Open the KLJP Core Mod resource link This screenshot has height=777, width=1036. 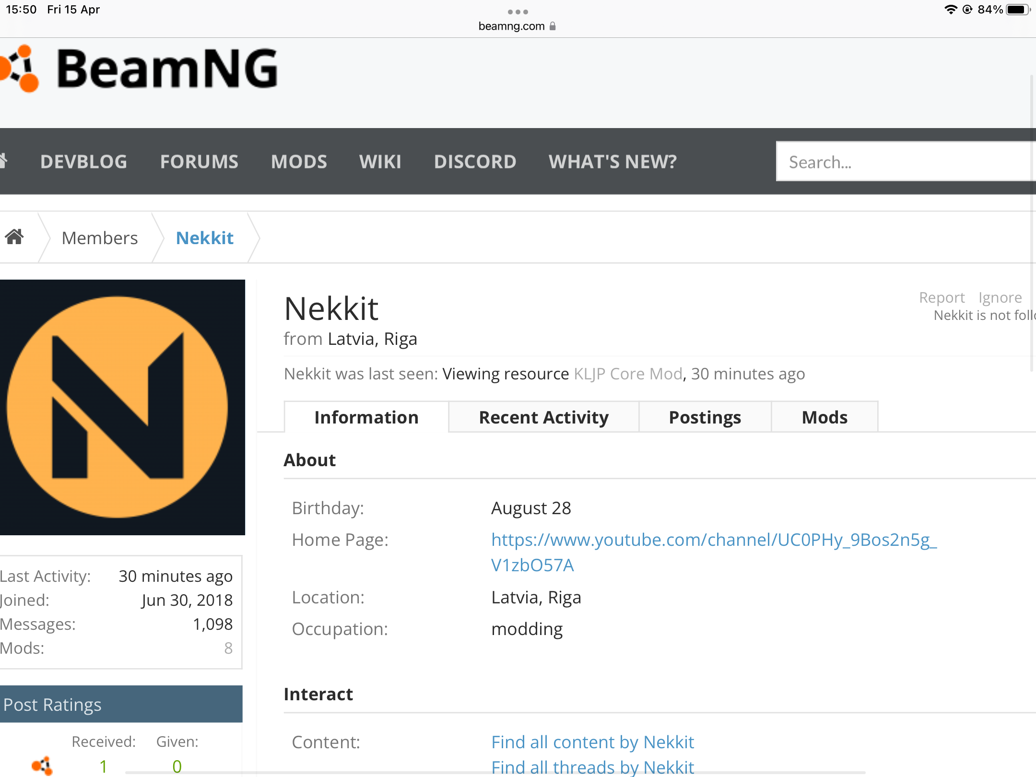628,374
